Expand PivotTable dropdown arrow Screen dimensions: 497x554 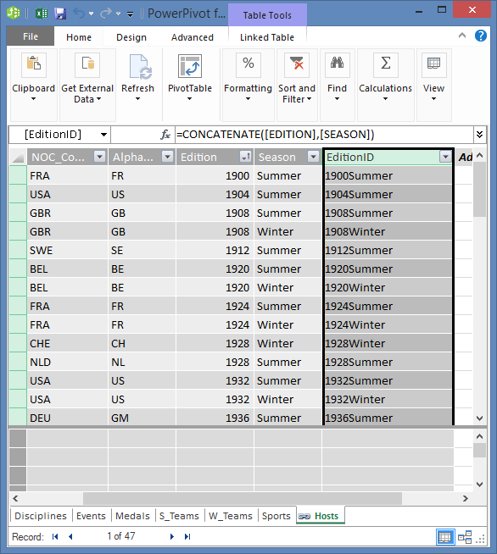coord(190,99)
